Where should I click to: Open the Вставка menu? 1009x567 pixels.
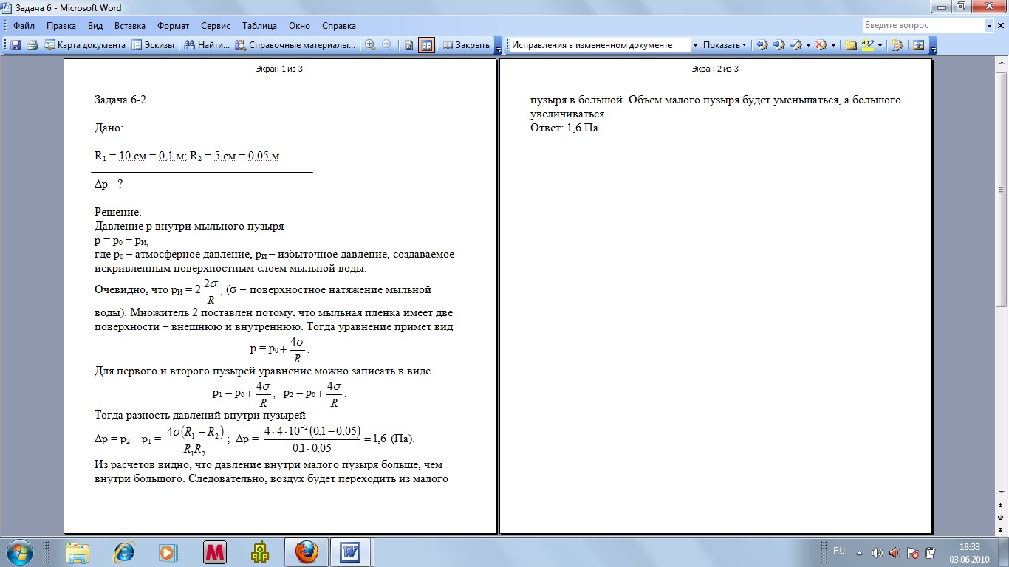click(130, 26)
